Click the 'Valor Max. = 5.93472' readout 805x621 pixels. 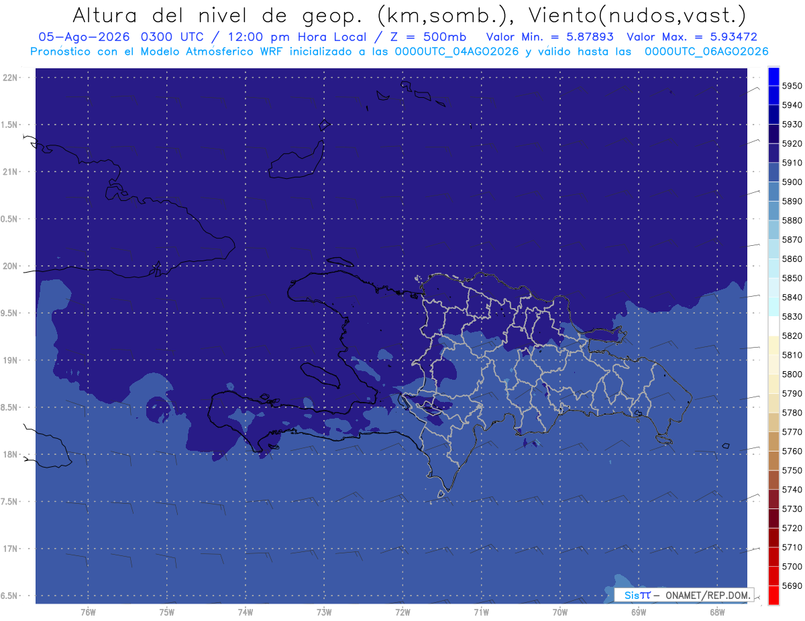[x=692, y=37]
